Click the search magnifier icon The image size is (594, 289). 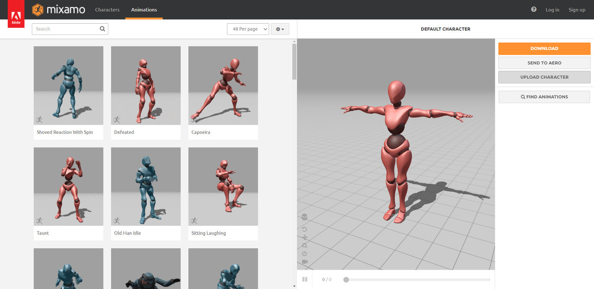(x=103, y=29)
